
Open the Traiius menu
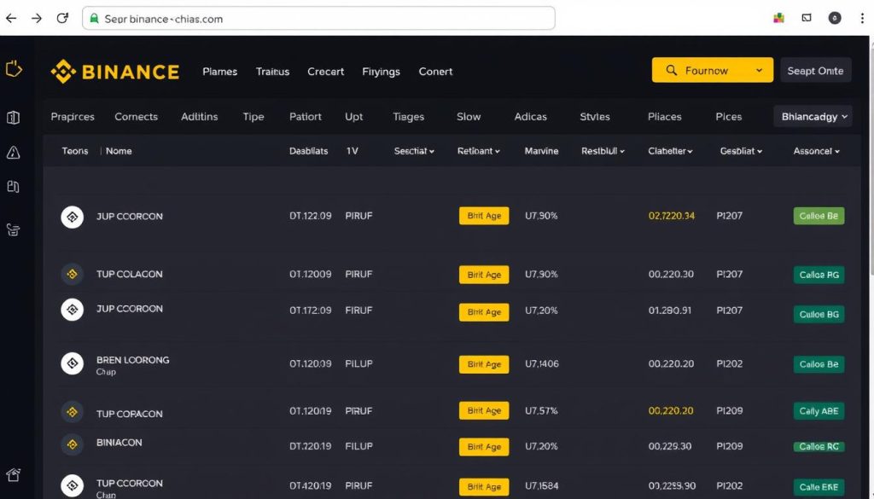pyautogui.click(x=272, y=72)
